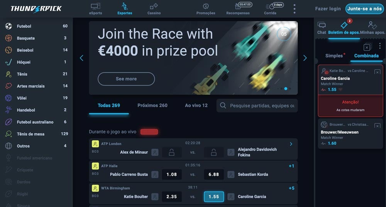Open the three-dot menu in top navigation

(x=295, y=8)
